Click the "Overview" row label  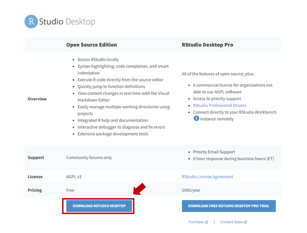pyautogui.click(x=37, y=99)
